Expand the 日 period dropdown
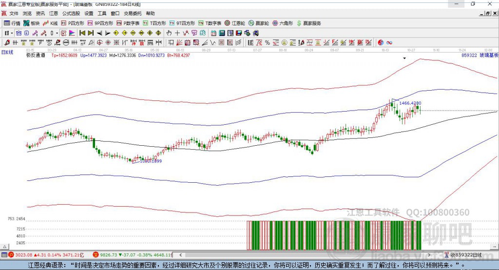The image size is (499, 270). coord(8,33)
